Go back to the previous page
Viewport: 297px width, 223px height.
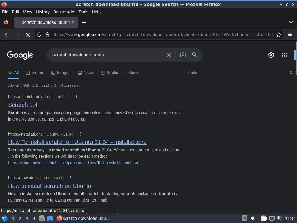[7, 35]
